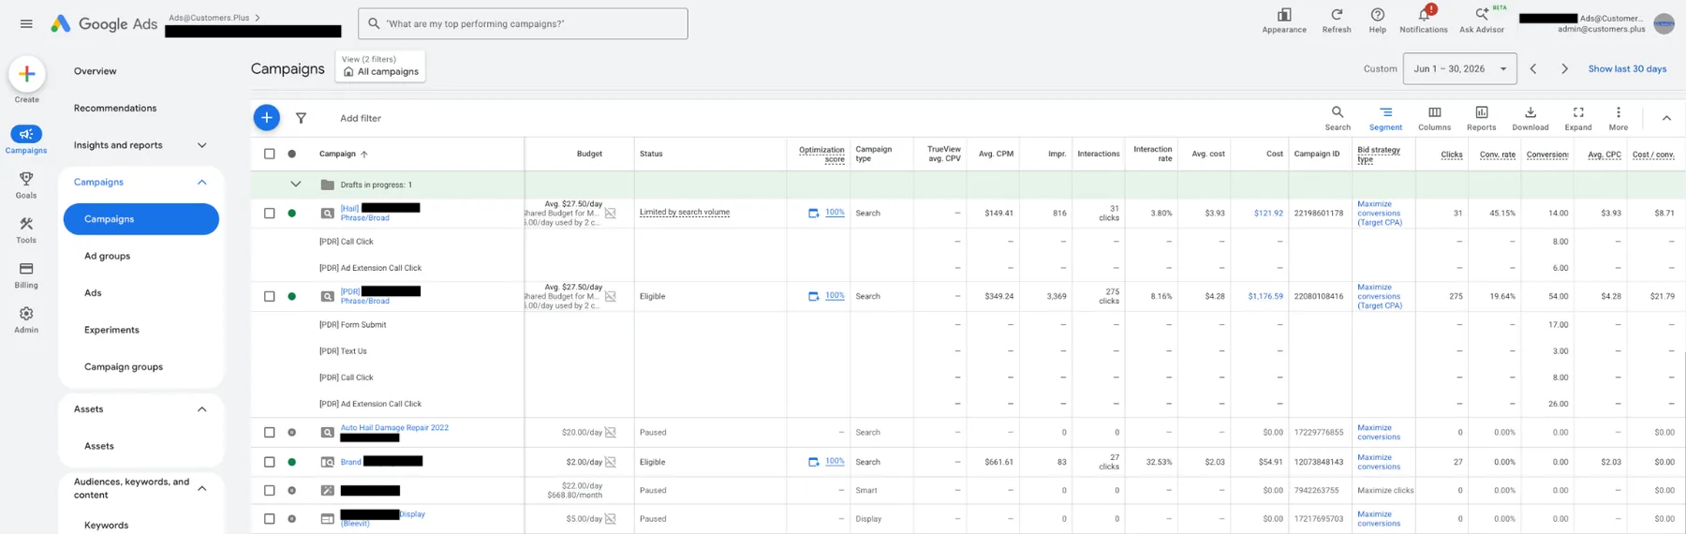This screenshot has width=1686, height=534.
Task: Open the date range dropdown Jun 1 – 30, 2026
Action: click(x=1459, y=68)
